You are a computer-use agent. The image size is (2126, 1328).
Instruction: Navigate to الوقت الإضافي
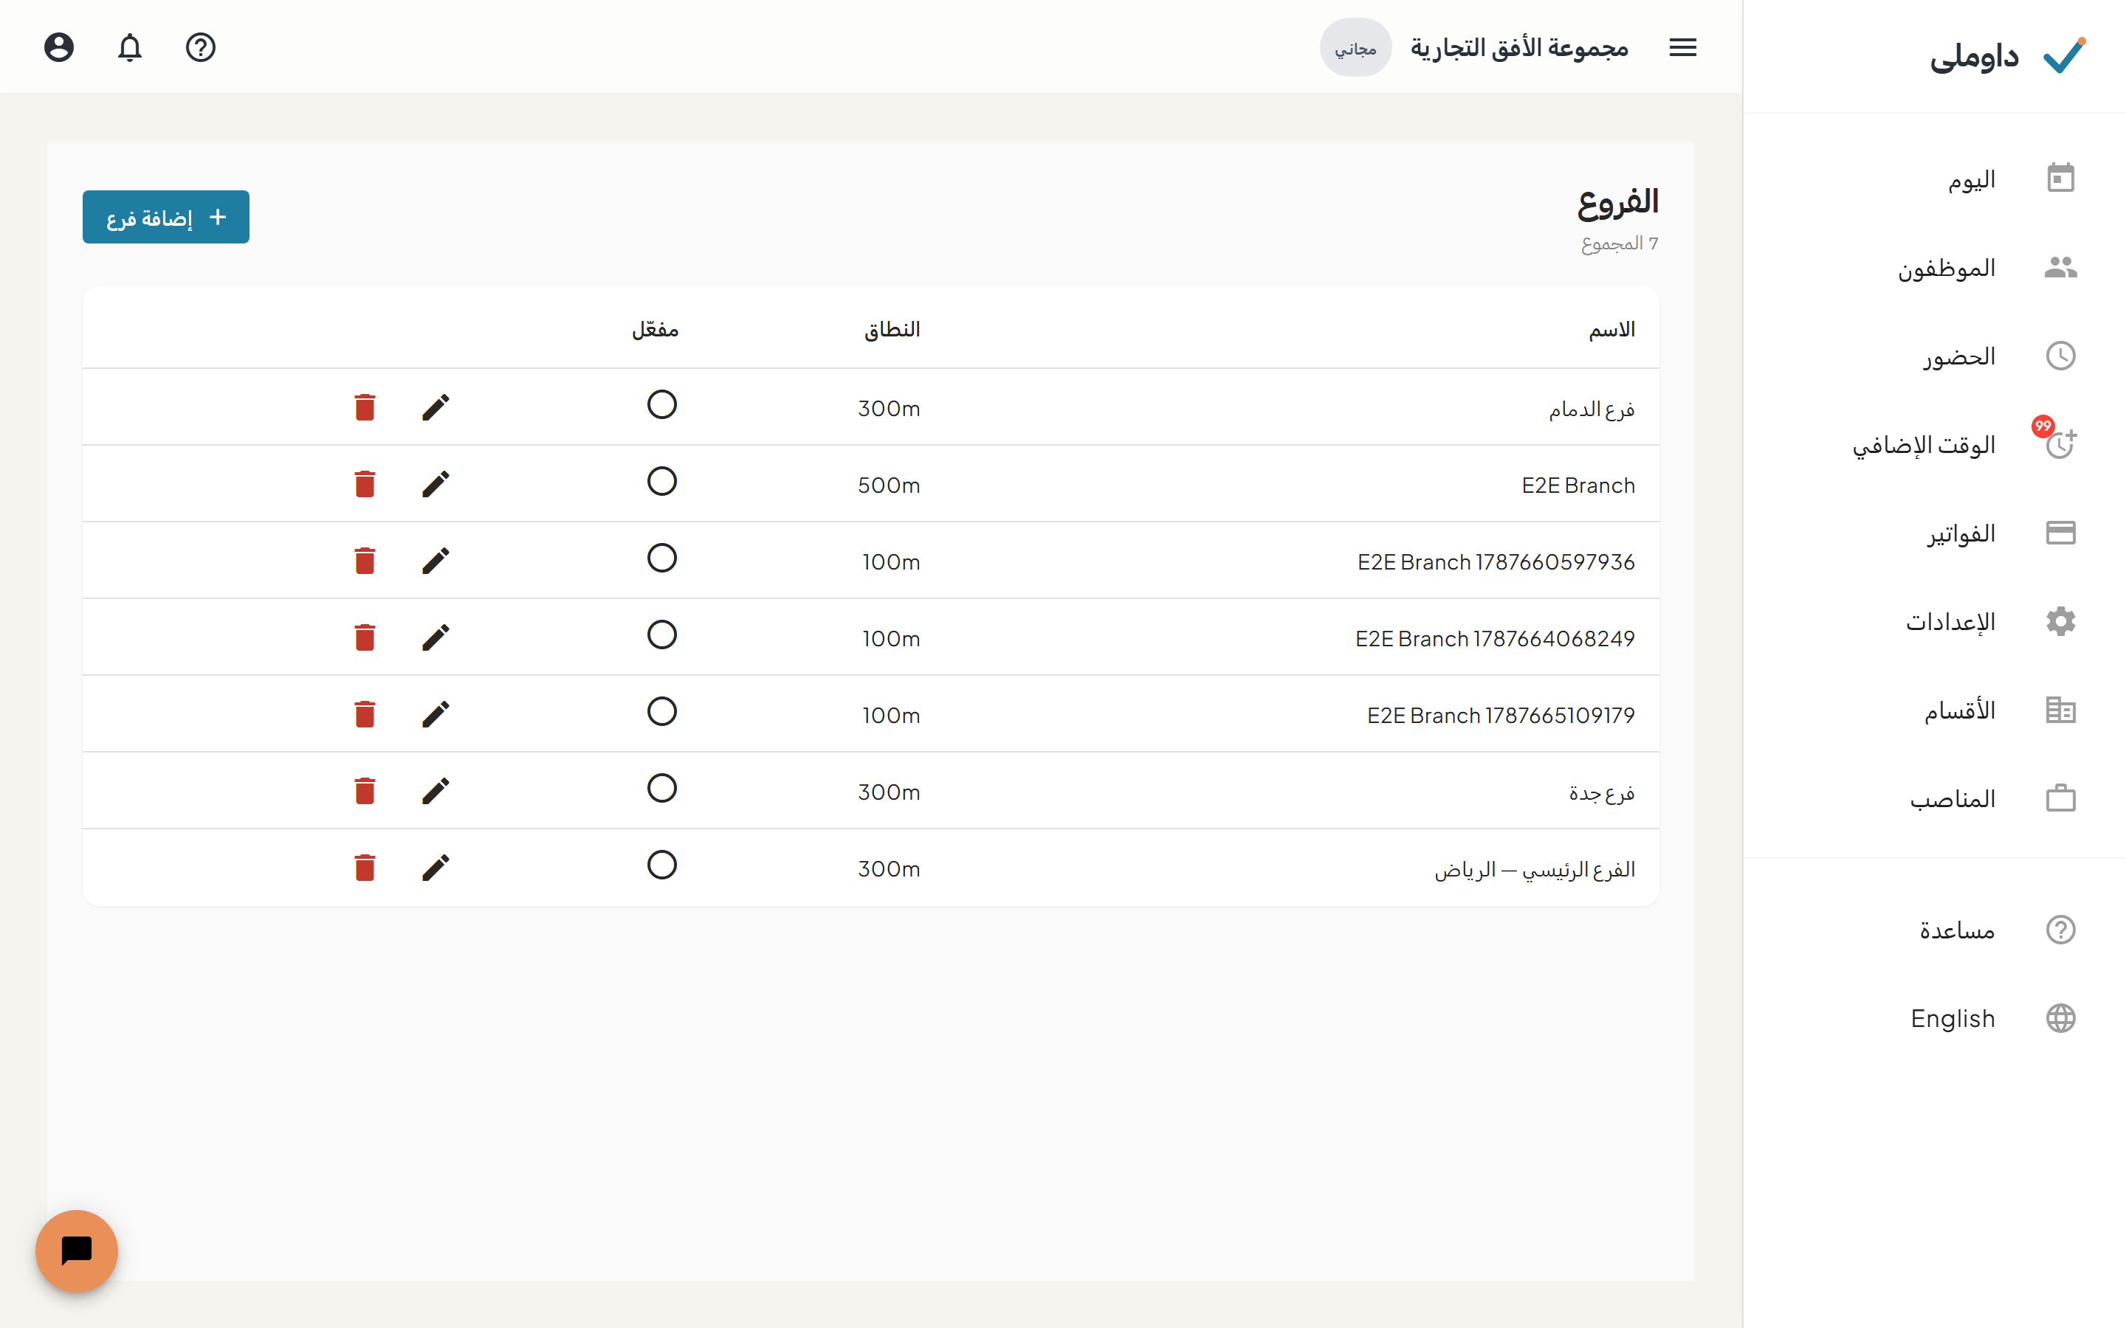click(1935, 444)
